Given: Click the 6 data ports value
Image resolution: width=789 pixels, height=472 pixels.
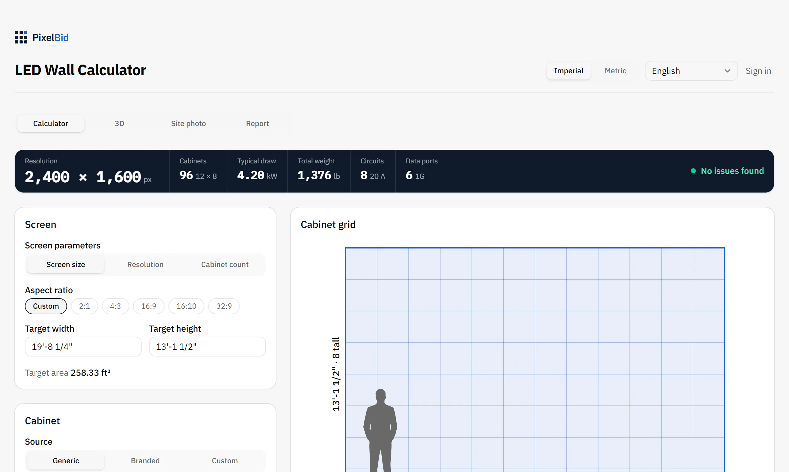Looking at the screenshot, I should [415, 175].
